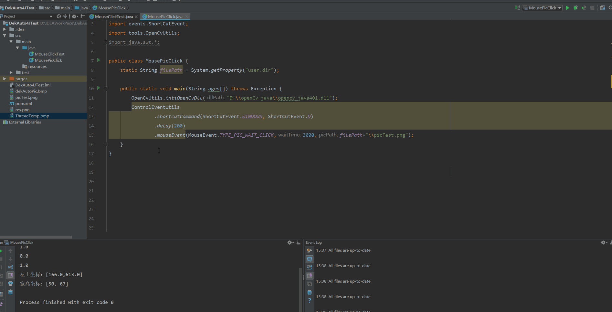Toggle Scroll to End in Run console
Screen dimensions: 612x312
(10, 275)
